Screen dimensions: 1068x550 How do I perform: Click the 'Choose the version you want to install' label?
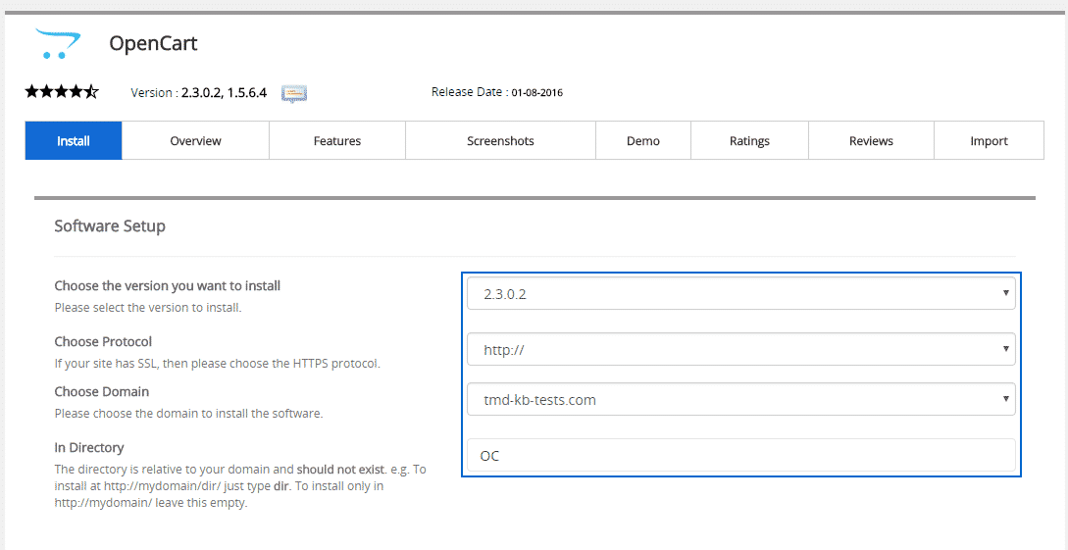(168, 286)
